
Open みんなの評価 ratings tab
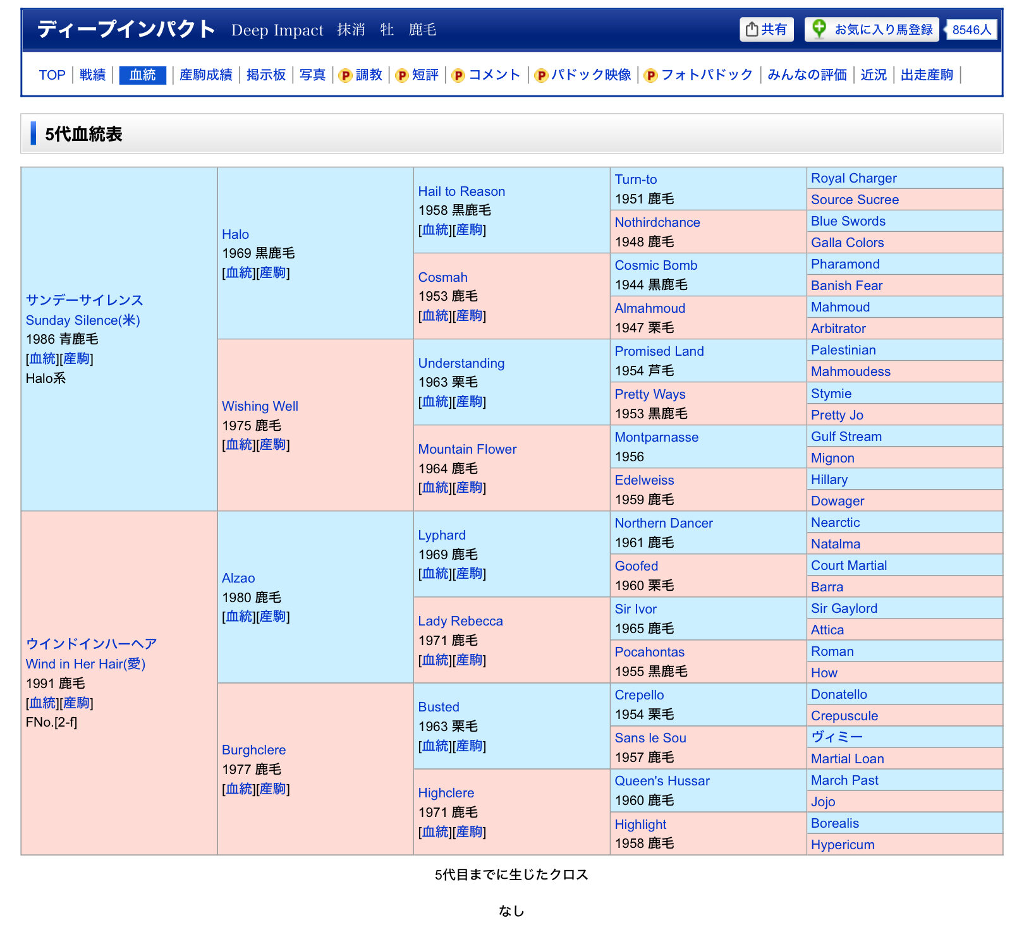coord(807,75)
